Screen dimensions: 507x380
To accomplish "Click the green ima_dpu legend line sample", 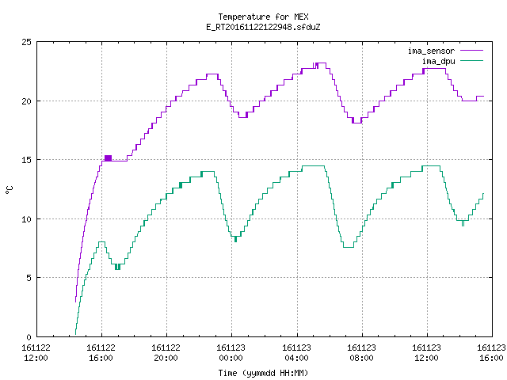I will 471,61.
